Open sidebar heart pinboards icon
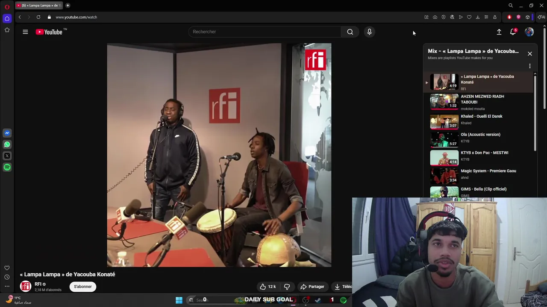 click(x=7, y=268)
